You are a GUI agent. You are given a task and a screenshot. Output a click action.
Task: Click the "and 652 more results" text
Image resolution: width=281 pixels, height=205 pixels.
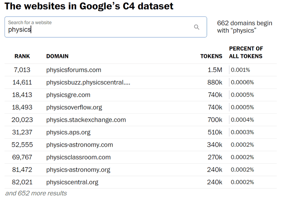36,193
